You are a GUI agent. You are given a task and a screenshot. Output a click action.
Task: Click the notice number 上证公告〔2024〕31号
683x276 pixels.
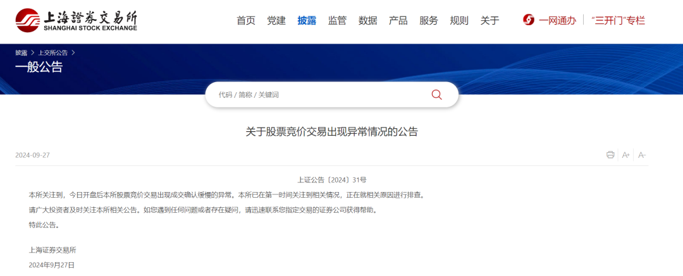(332, 179)
